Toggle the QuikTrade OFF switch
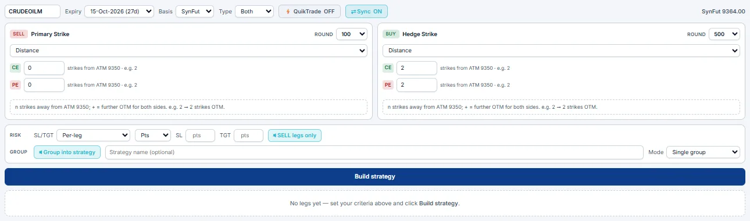Screen dimensions: 750x221 309,11
